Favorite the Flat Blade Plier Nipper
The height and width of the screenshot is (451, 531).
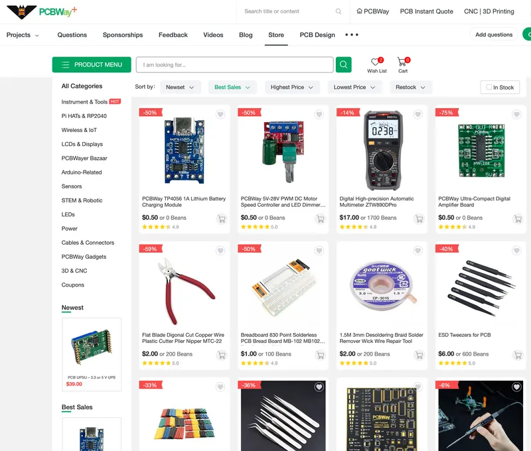(220, 251)
